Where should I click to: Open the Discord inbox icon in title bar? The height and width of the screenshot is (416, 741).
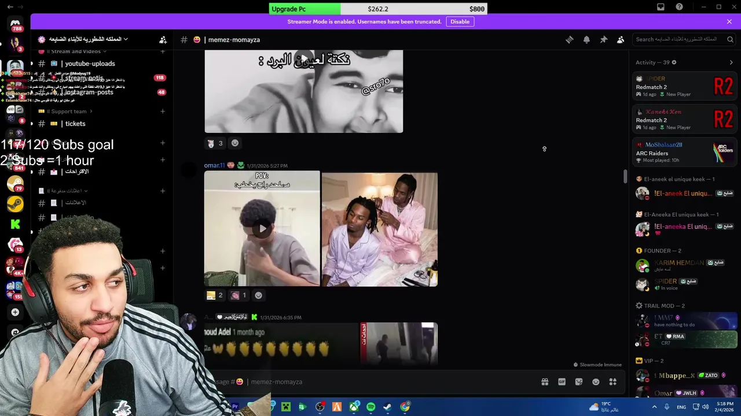tap(661, 7)
